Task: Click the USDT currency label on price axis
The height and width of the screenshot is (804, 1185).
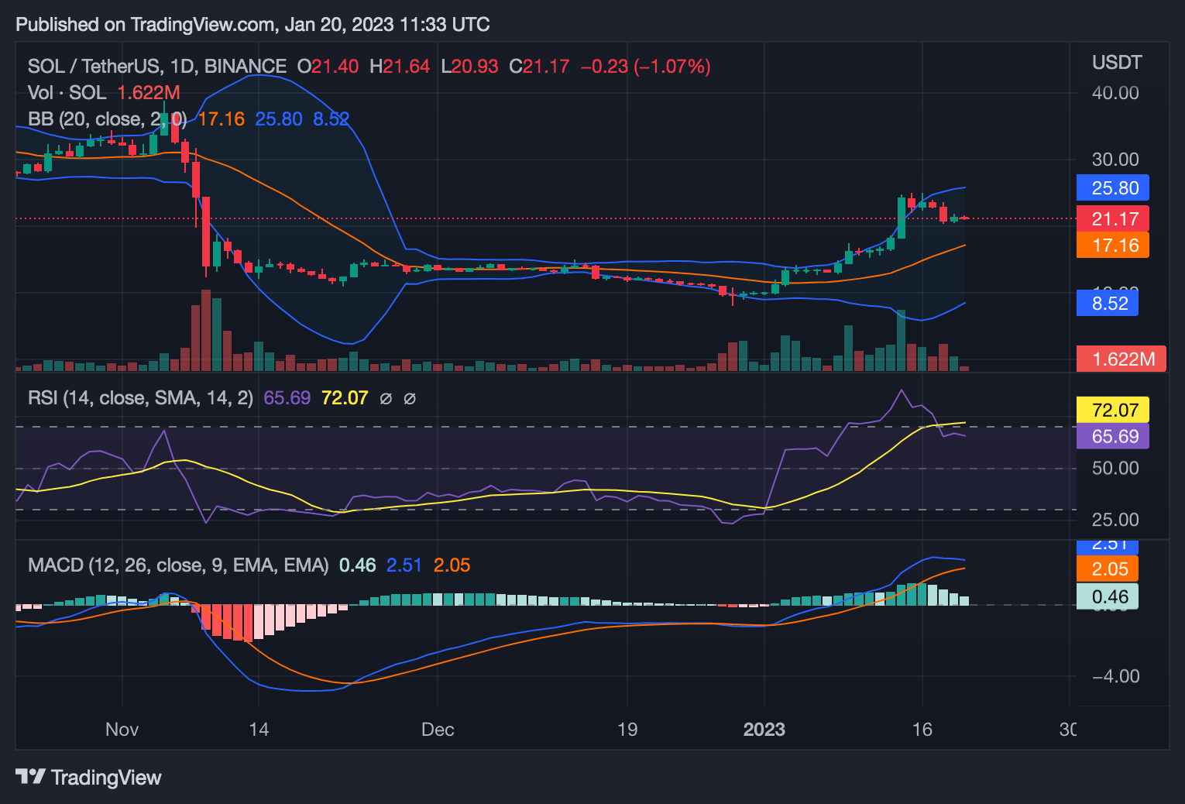Action: pyautogui.click(x=1117, y=63)
